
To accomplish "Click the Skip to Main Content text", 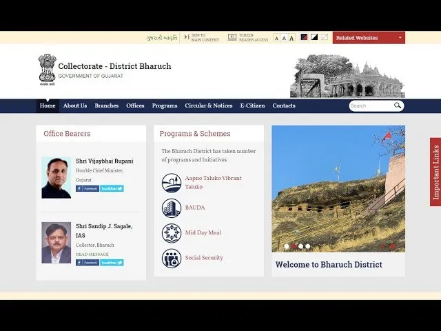I will [205, 37].
